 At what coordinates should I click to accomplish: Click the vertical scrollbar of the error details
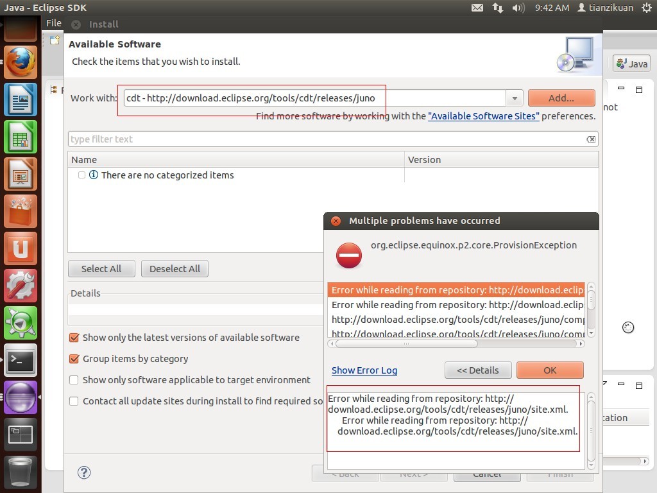591,431
